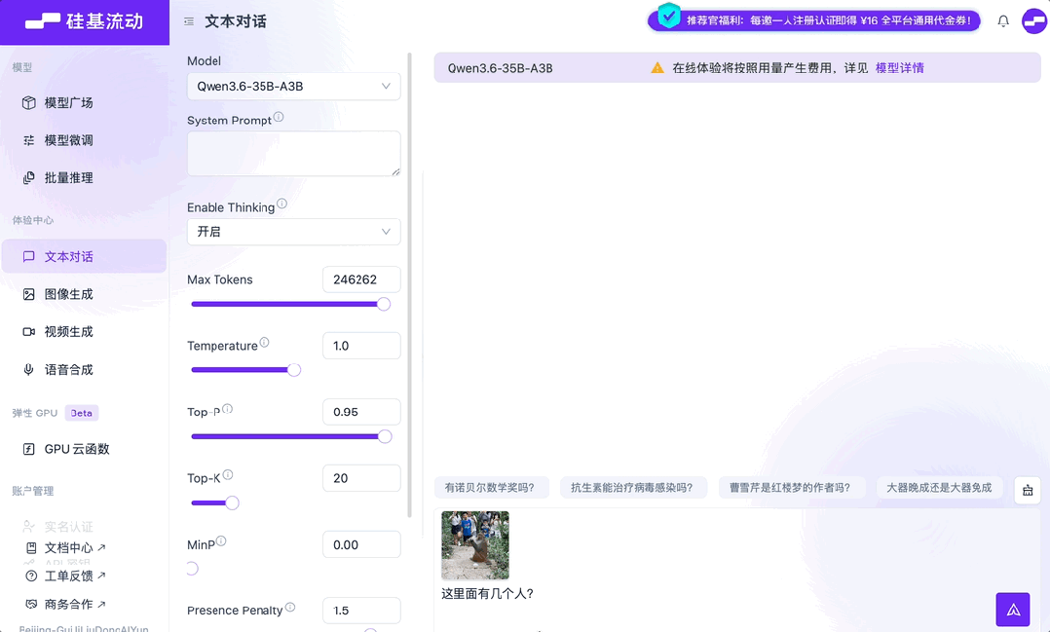Click the Temperature value field 1.0
The image size is (1050, 632).
[x=361, y=346]
